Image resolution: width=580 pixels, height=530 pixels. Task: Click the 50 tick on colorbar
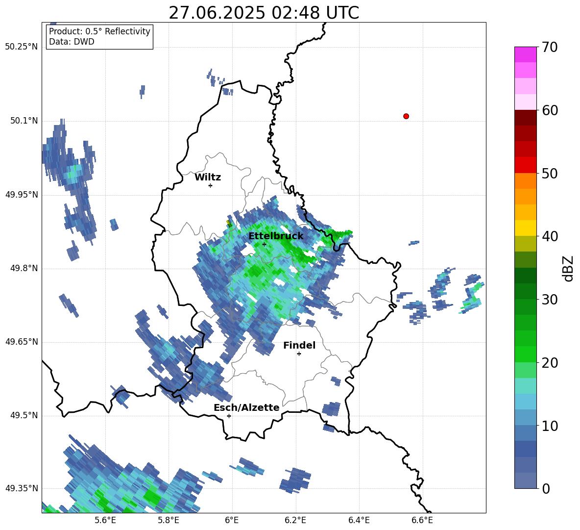pos(549,173)
